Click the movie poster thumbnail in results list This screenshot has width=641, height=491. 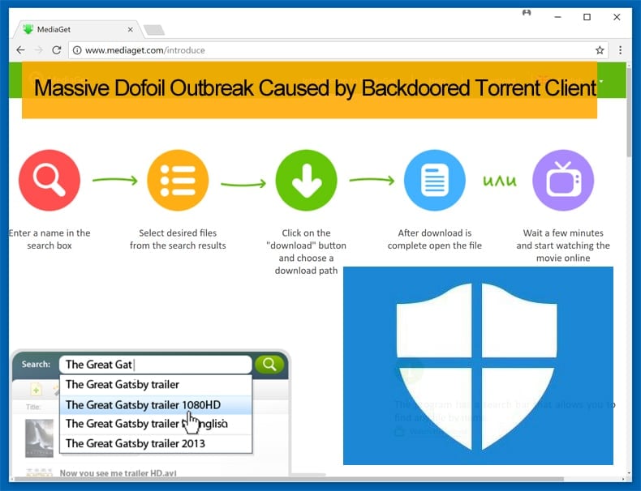tap(39, 438)
